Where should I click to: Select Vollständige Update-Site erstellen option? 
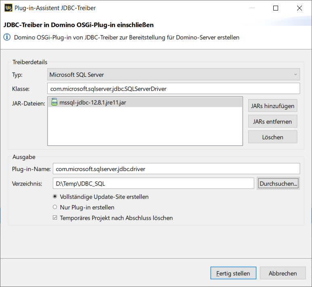click(x=55, y=197)
